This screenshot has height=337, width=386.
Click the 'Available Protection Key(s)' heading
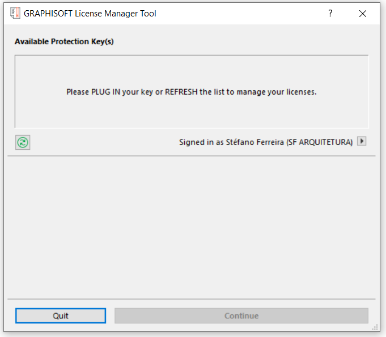pyautogui.click(x=64, y=41)
